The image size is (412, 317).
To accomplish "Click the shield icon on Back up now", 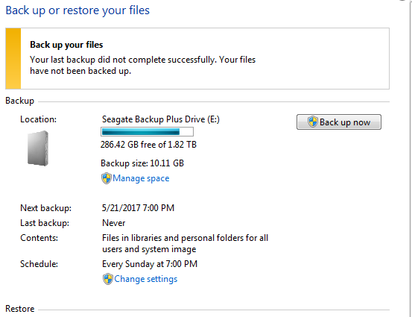I will click(313, 122).
